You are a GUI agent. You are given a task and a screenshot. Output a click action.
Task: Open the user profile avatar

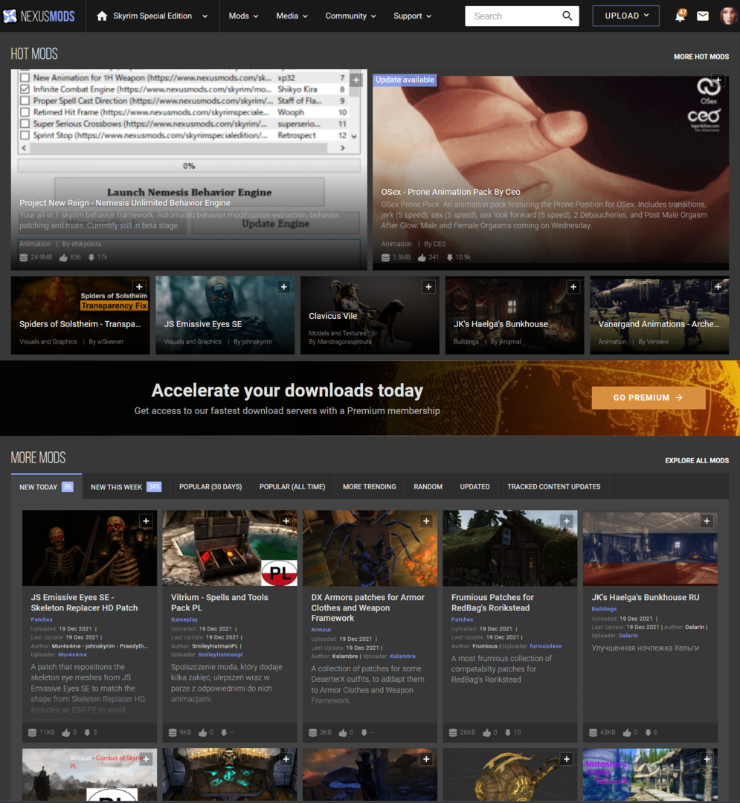point(727,16)
